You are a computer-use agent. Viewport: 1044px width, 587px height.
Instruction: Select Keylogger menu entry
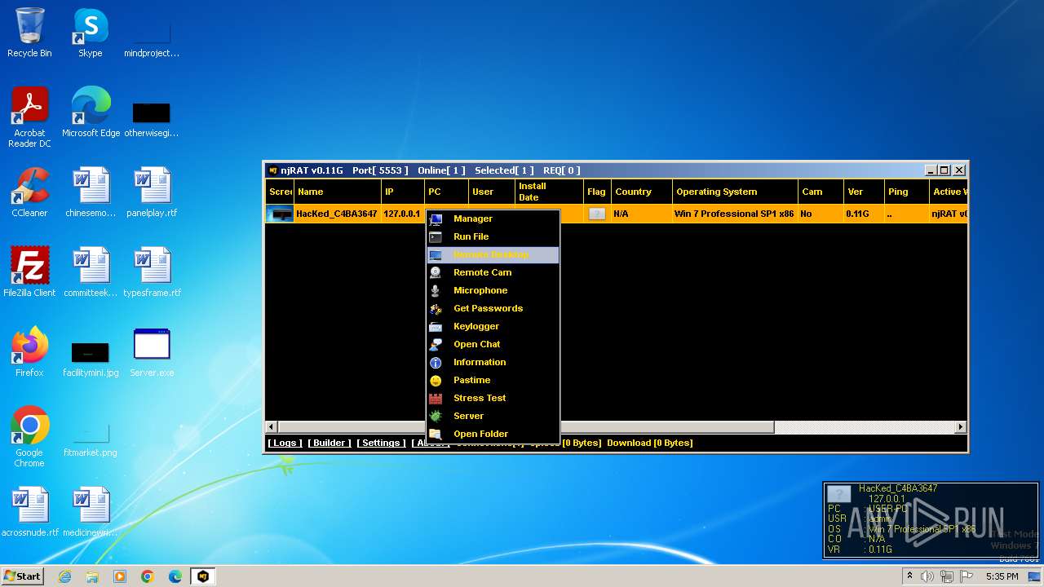point(493,326)
